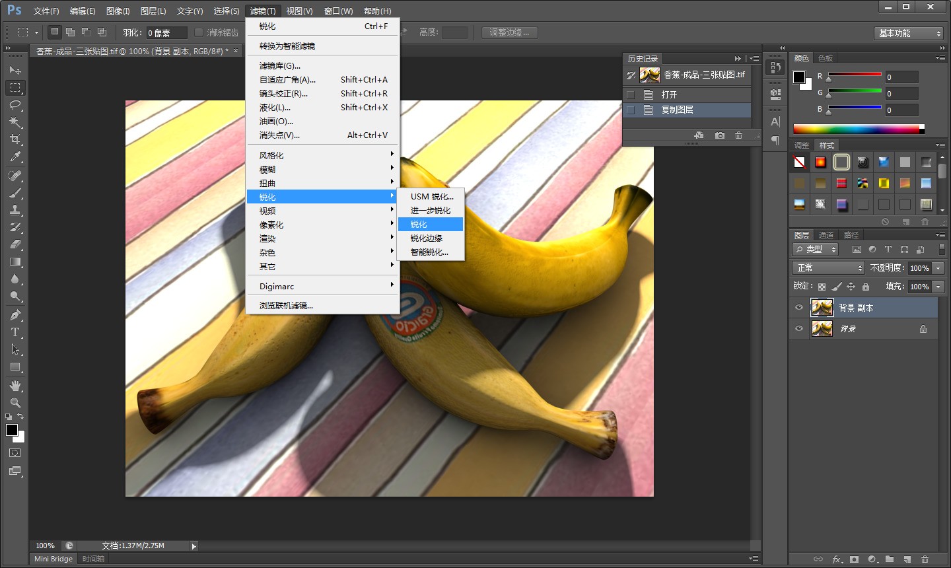The image size is (951, 568).
Task: Open 滤镜库(G)... from filter menu
Action: (x=322, y=65)
